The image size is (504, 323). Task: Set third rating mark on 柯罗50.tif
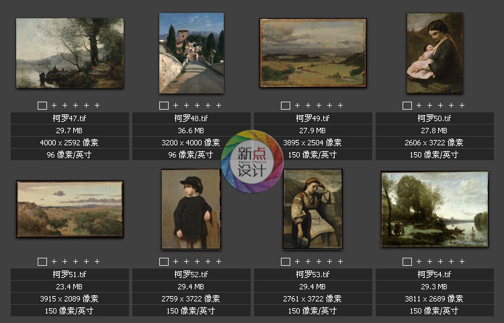[x=441, y=105]
